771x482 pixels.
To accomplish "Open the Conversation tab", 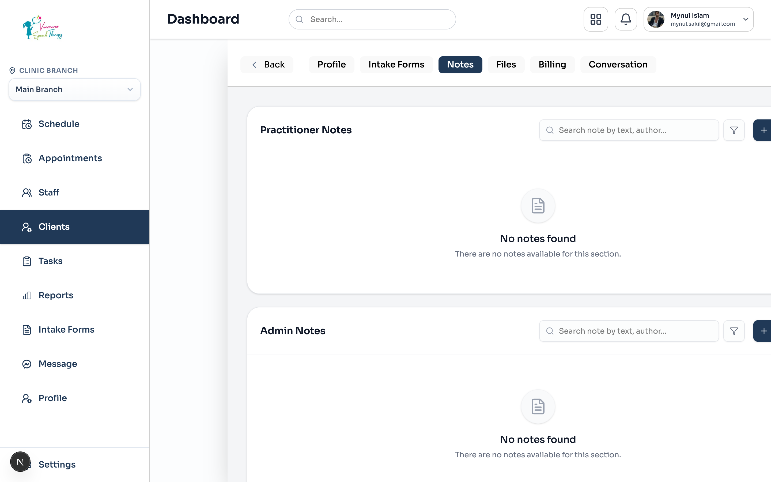I will 618,65.
